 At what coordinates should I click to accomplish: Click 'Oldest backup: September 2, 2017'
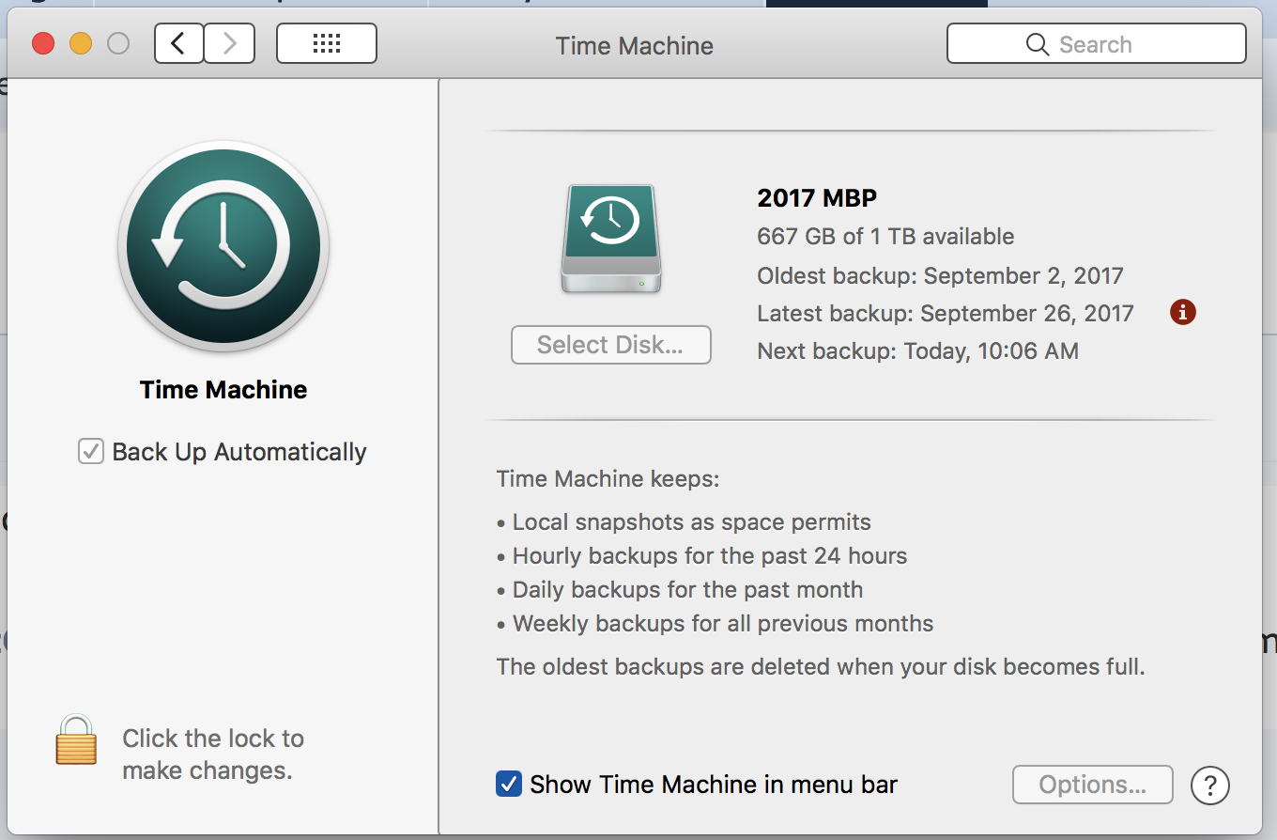(x=940, y=275)
